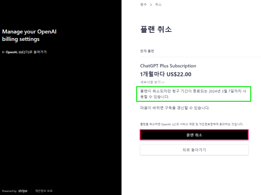Click the Manage your OpenAI billing settings heading
The height and width of the screenshot is (195, 261).
29,35
